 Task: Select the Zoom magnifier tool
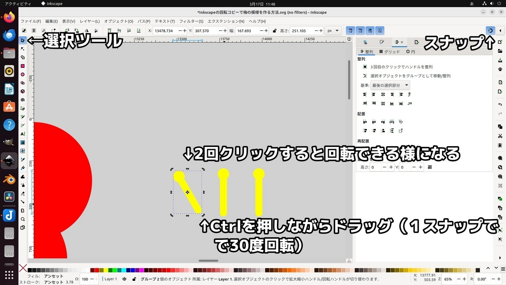(24, 219)
